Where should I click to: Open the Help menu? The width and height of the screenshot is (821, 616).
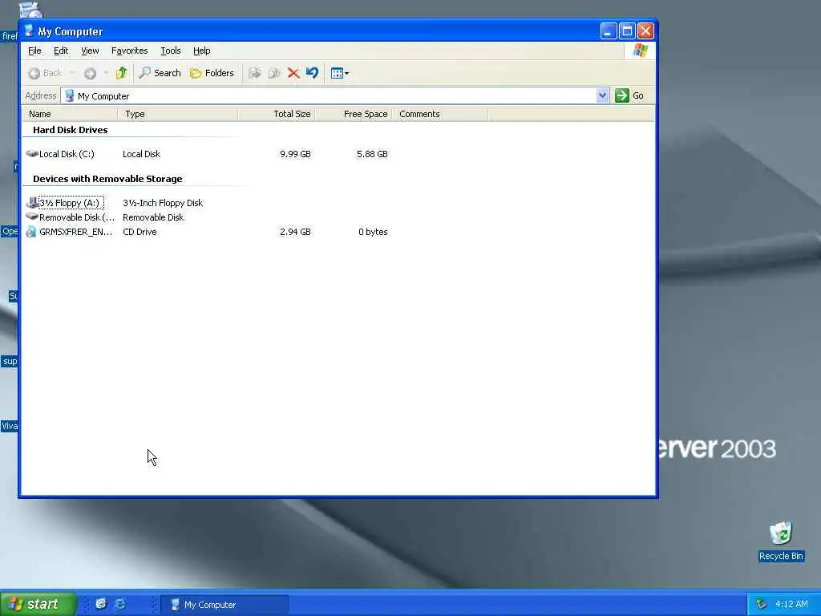coord(201,51)
